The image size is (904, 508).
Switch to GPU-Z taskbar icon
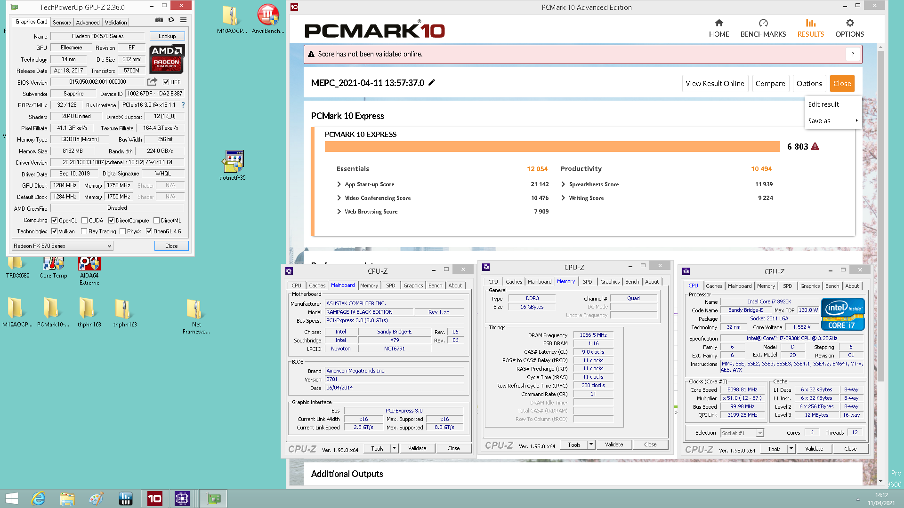213,499
